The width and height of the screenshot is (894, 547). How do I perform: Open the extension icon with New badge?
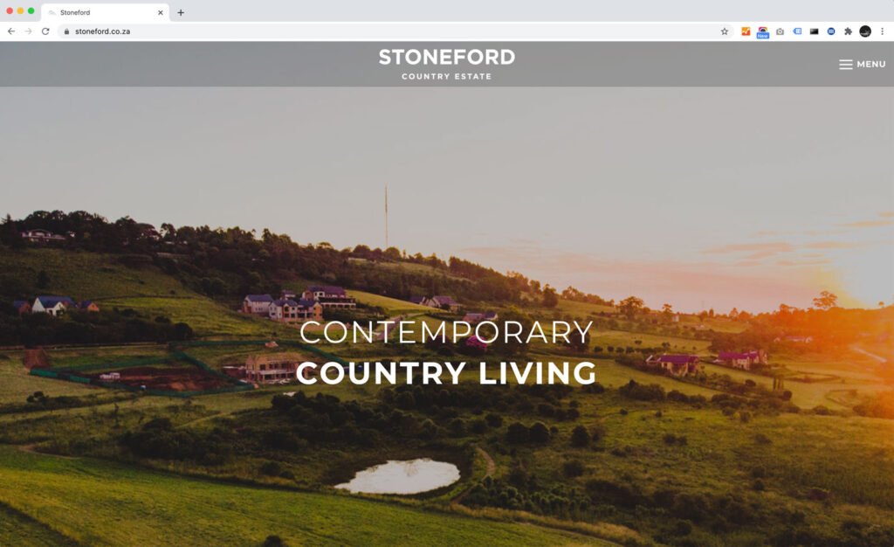tap(762, 32)
